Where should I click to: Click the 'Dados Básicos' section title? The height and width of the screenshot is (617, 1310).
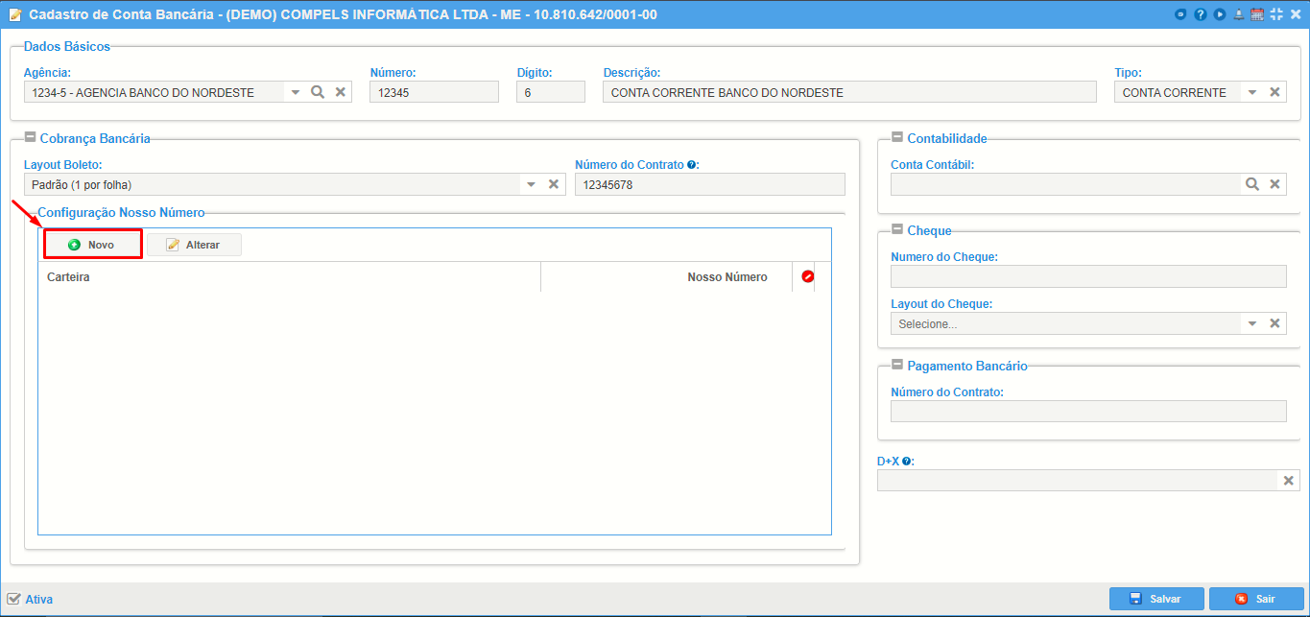tap(67, 46)
